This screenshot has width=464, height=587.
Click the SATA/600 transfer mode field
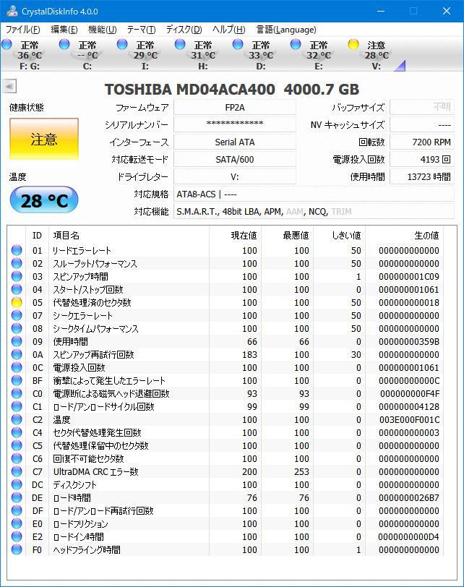click(235, 160)
